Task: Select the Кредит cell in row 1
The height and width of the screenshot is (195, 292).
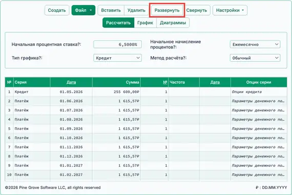Action: [x=32, y=92]
